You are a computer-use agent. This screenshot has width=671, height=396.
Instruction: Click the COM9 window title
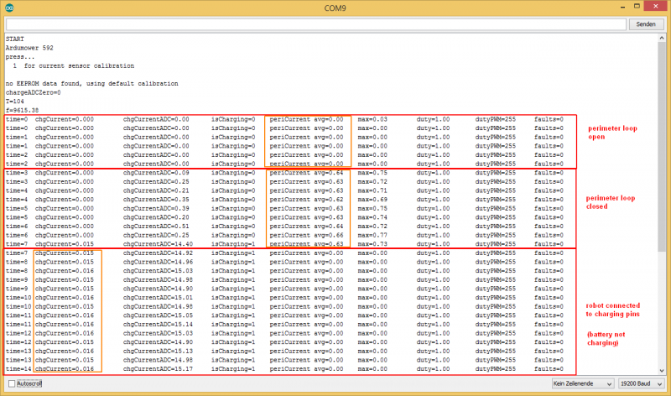335,8
